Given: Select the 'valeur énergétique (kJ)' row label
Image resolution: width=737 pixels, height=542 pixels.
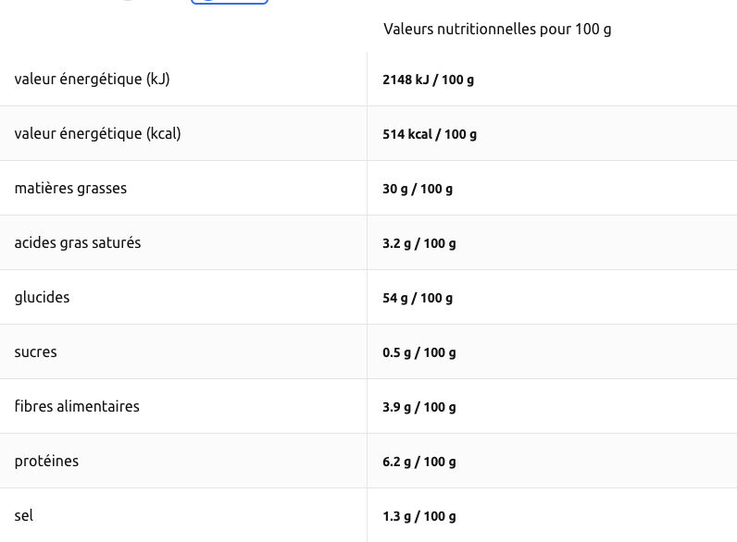Looking at the screenshot, I should (93, 80).
